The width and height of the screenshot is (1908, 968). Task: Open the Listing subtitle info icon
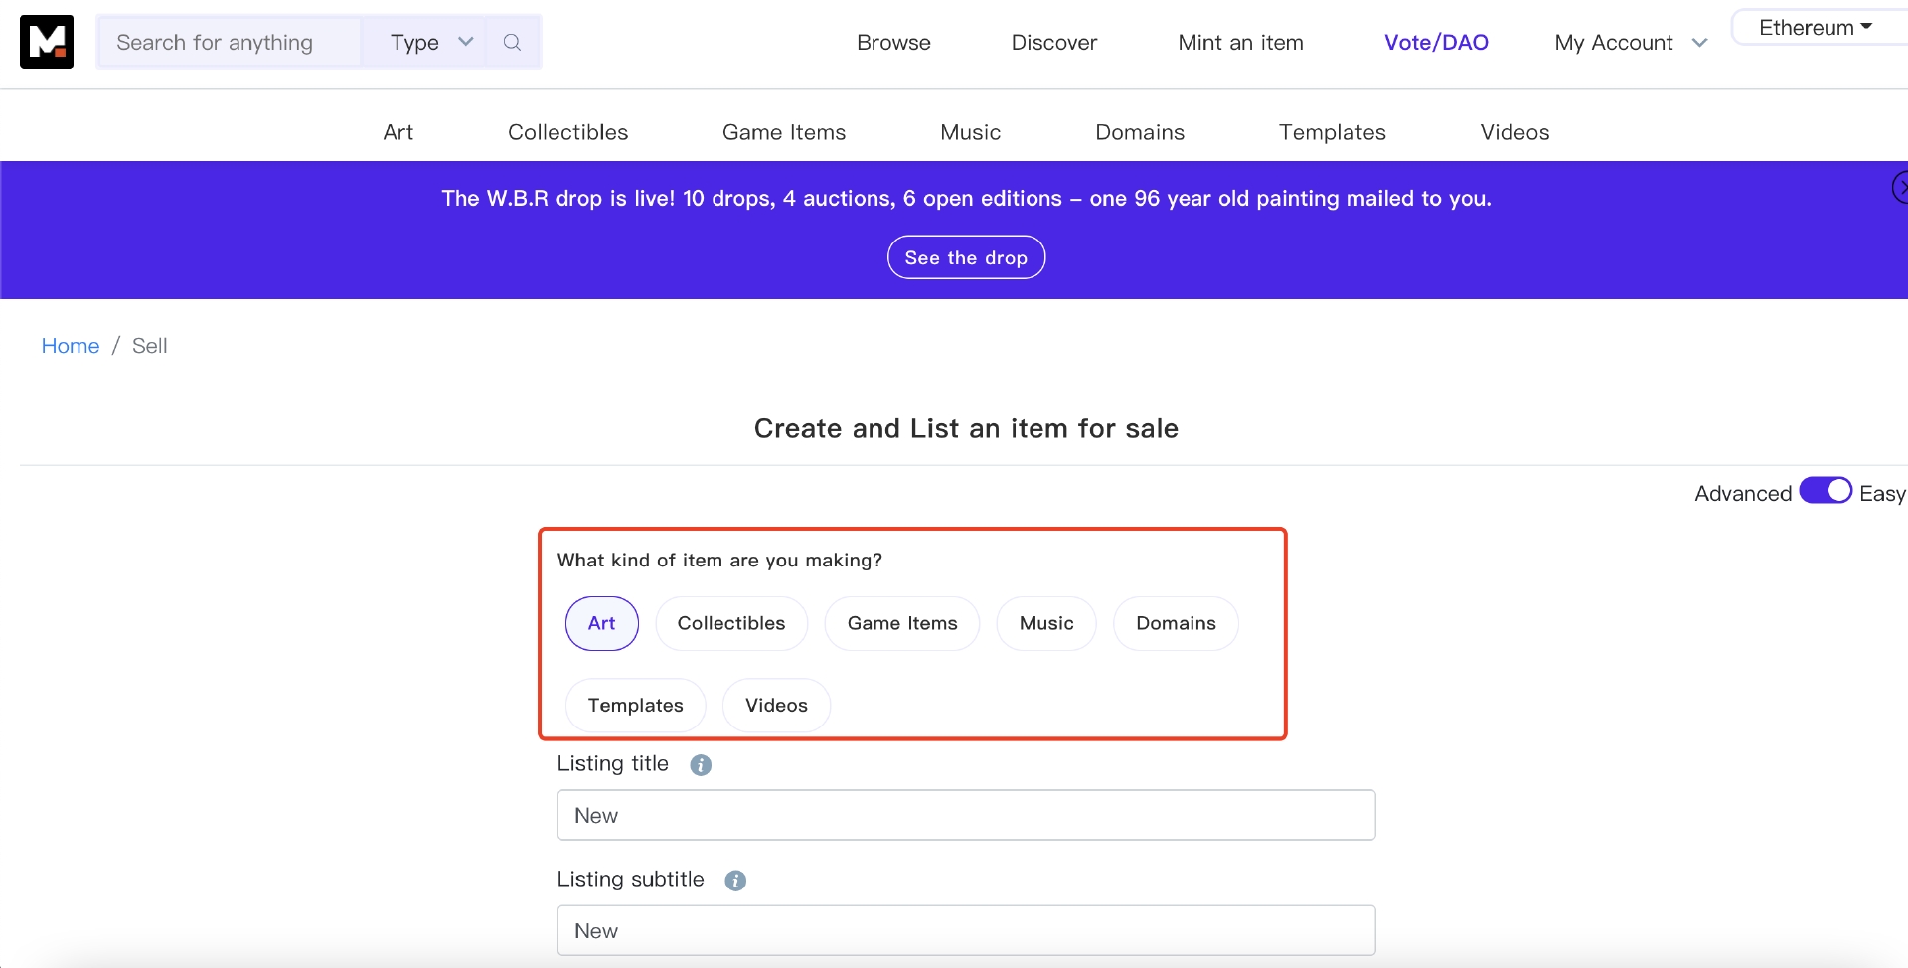pyautogui.click(x=735, y=881)
